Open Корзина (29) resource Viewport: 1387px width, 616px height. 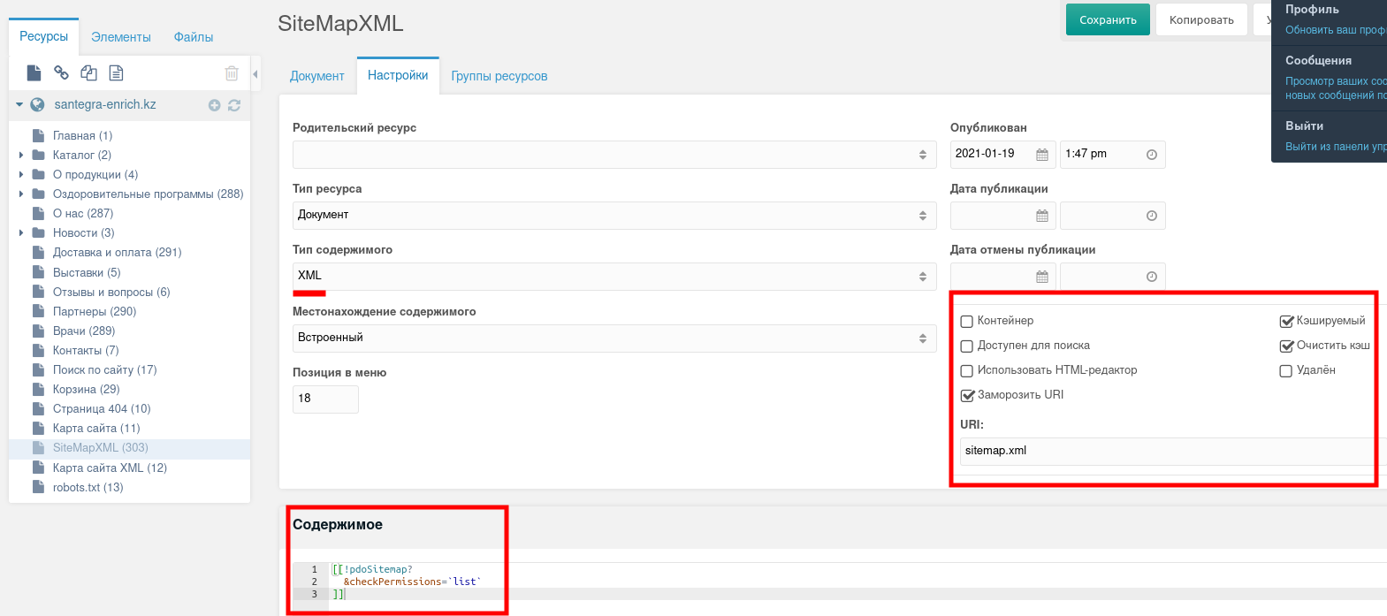[86, 389]
